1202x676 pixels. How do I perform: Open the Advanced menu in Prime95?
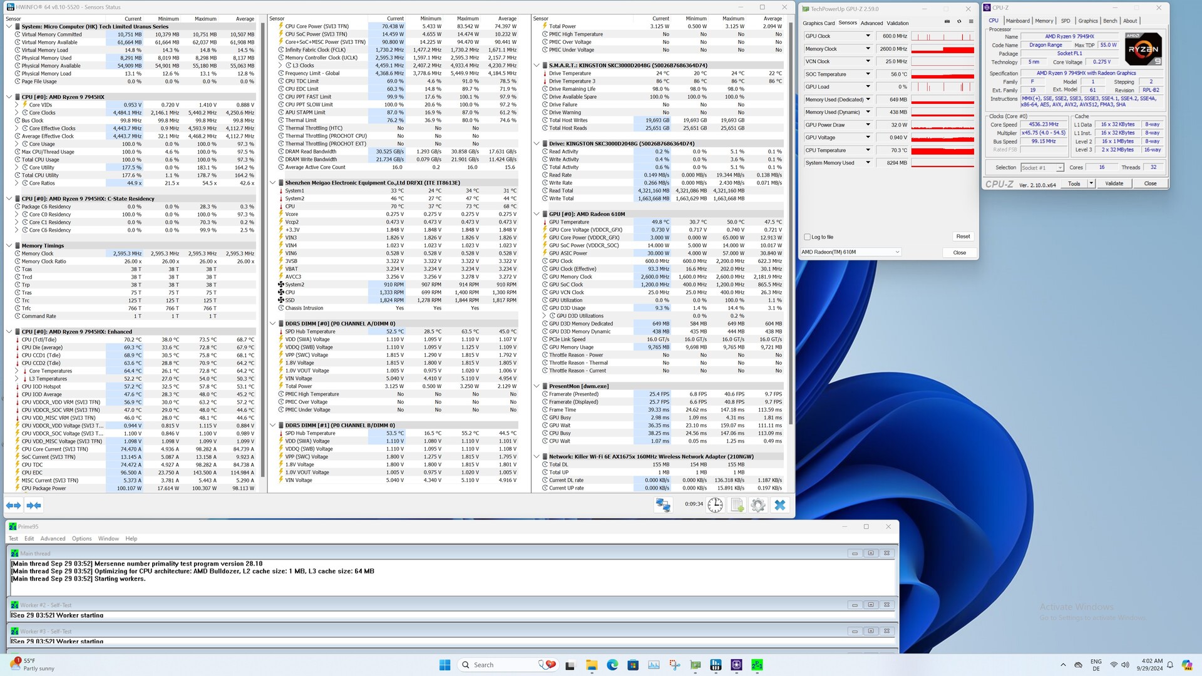(53, 538)
